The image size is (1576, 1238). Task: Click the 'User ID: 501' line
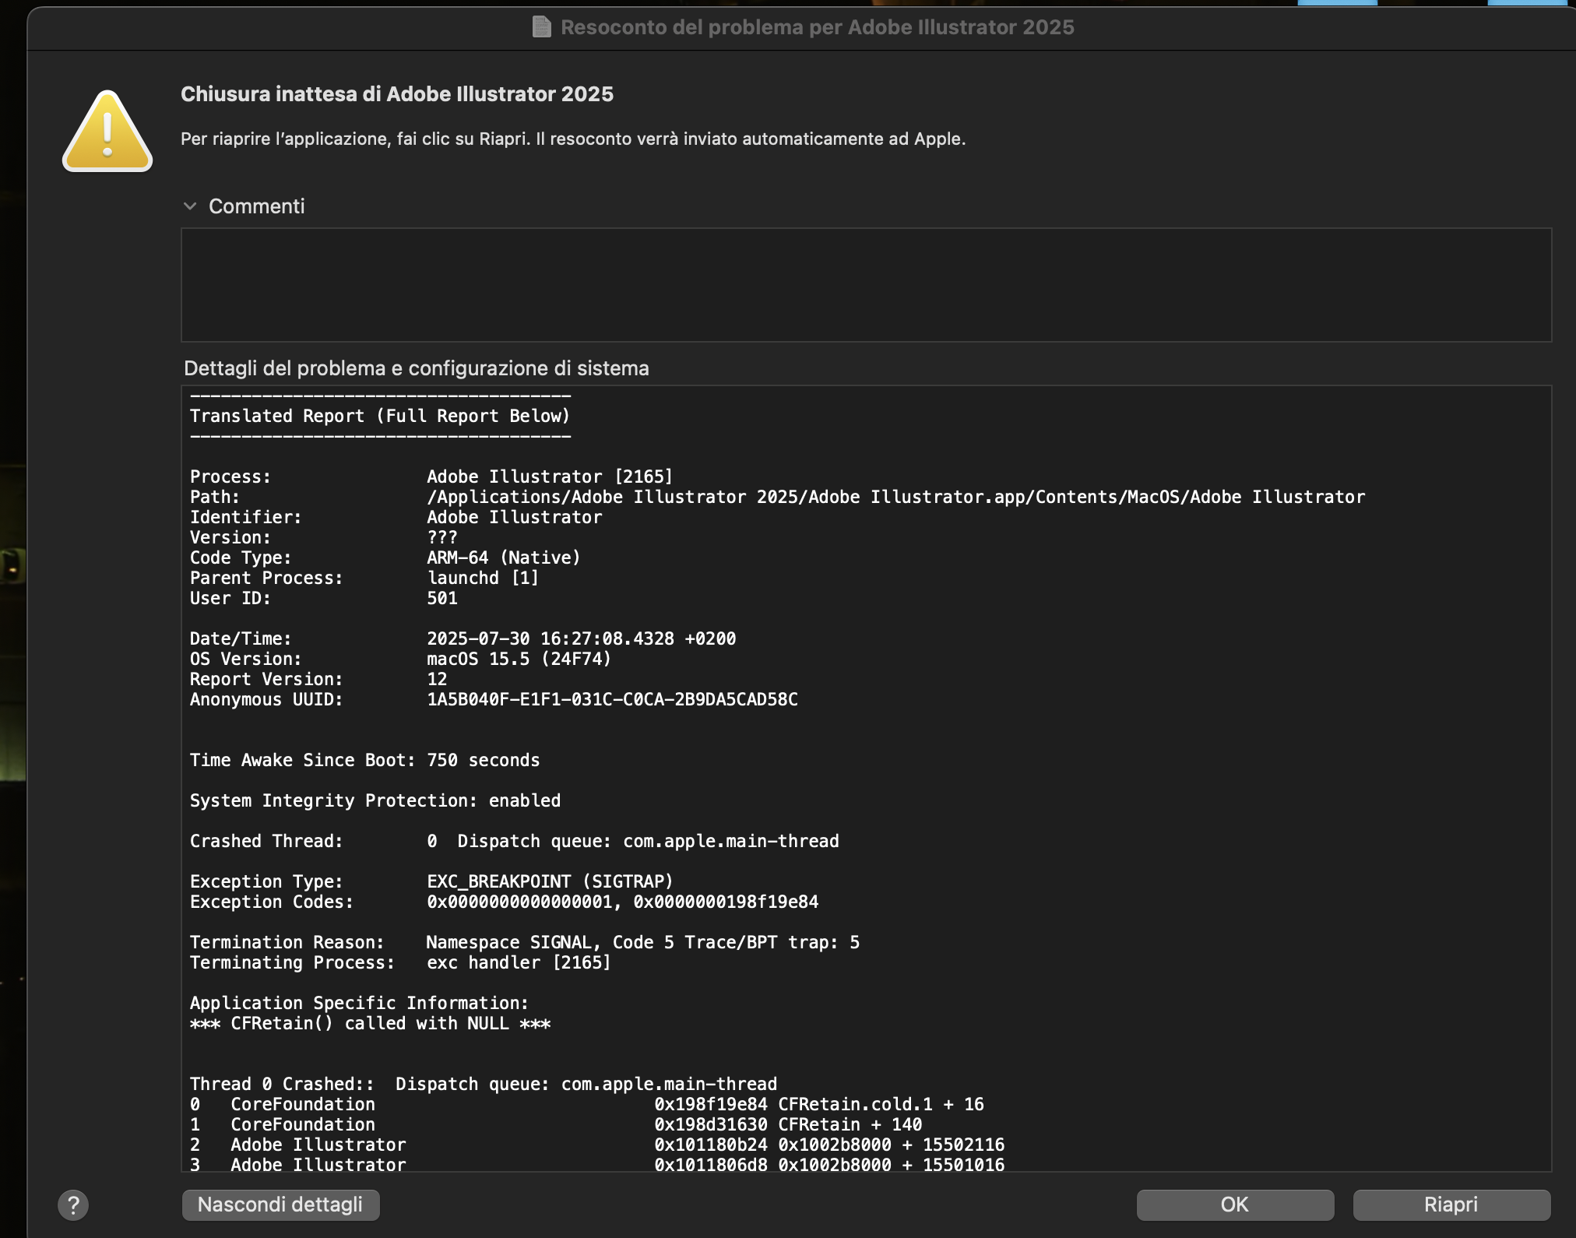coord(324,598)
